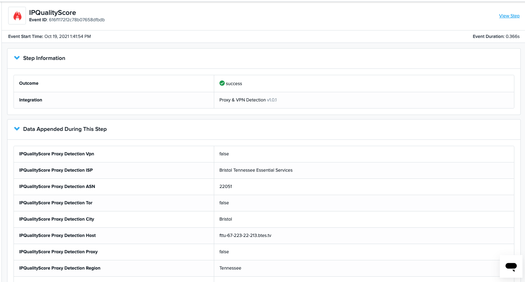The height and width of the screenshot is (282, 525).
Task: Click the Proxy & VPN Detection integration value
Action: coord(242,100)
